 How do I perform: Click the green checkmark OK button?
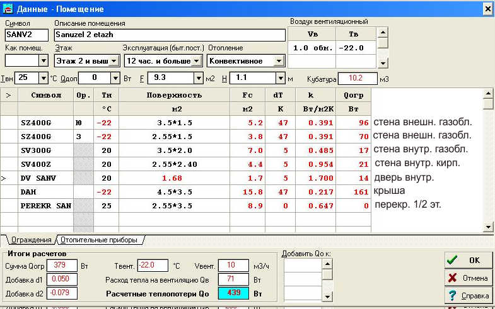click(468, 260)
